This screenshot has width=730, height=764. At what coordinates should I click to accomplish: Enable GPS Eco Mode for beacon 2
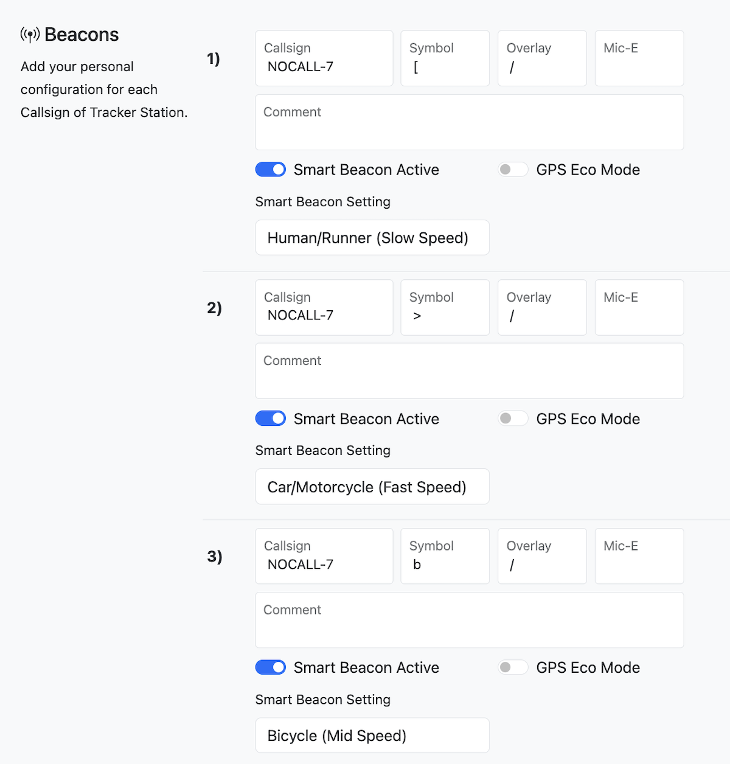513,418
